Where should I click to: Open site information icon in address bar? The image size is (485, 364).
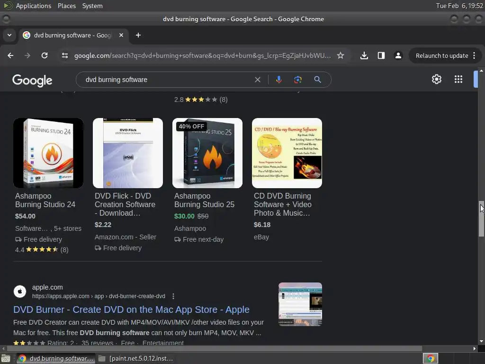pyautogui.click(x=65, y=55)
